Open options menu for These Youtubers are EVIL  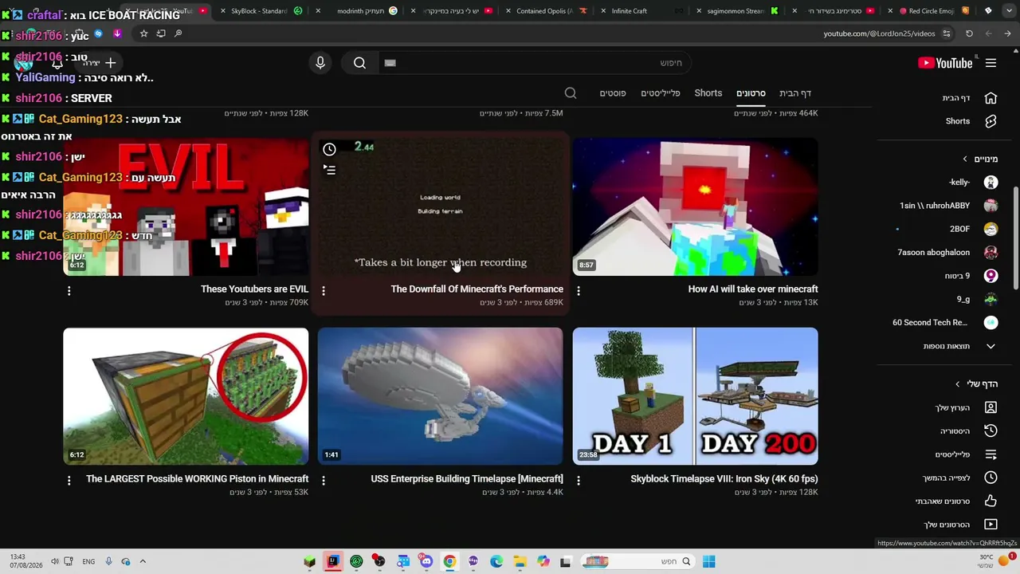click(x=69, y=291)
